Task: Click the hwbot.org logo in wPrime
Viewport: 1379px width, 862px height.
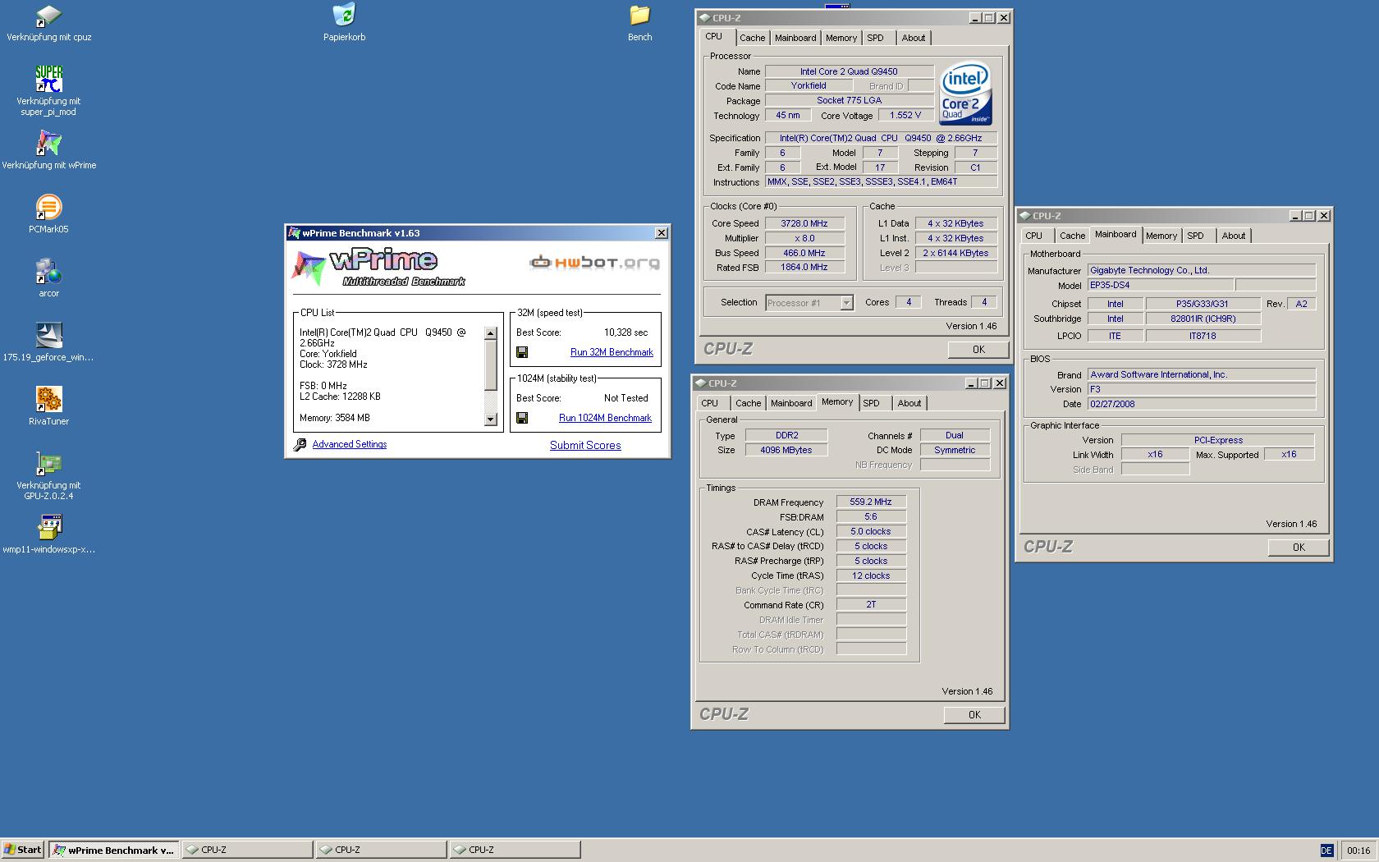Action: (x=595, y=263)
